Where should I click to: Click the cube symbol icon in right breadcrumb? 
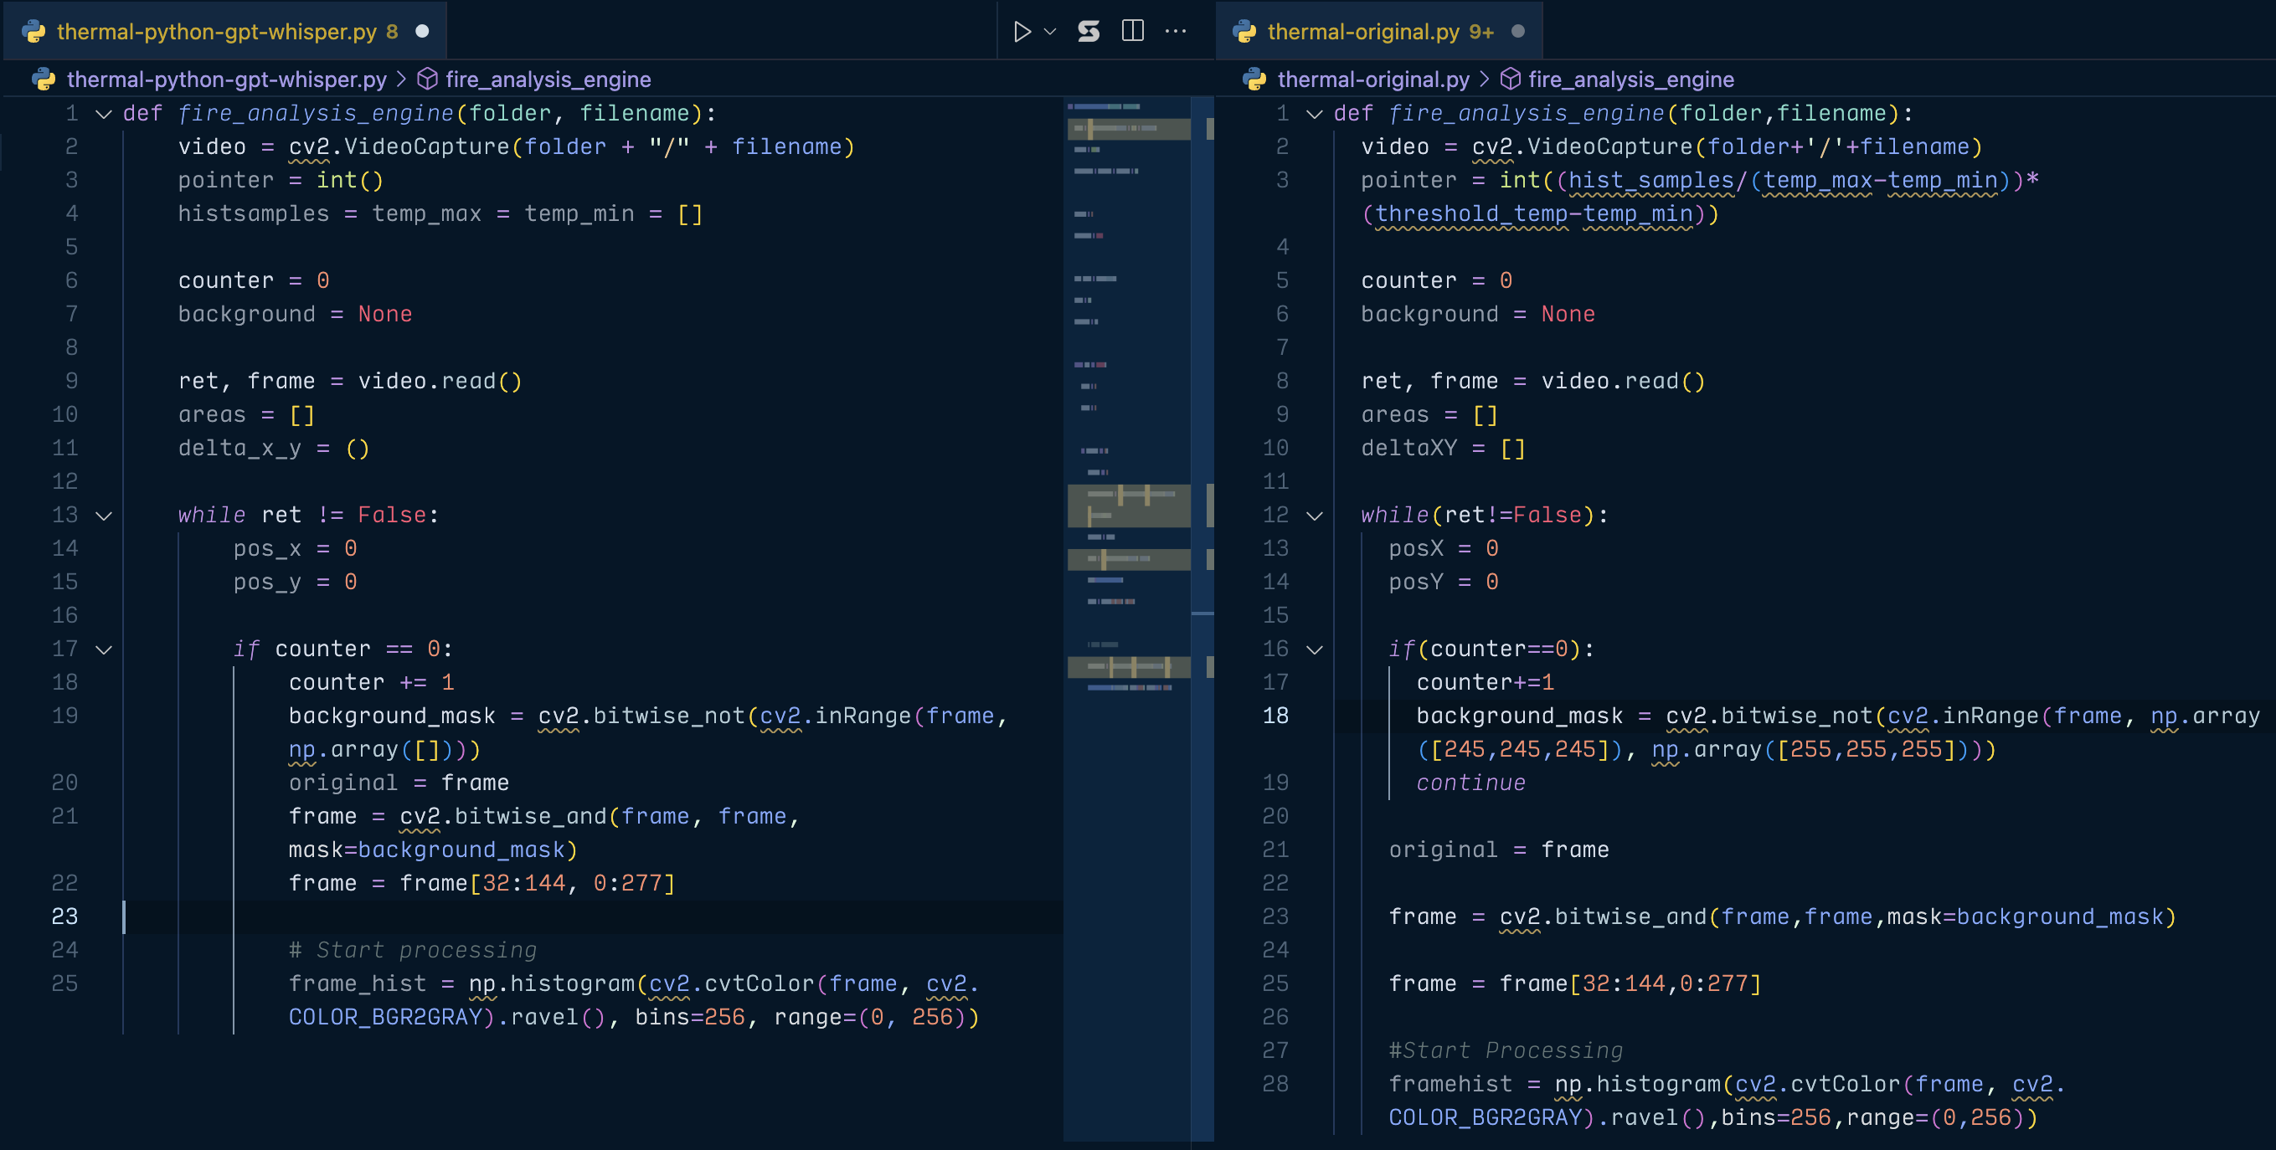click(x=1511, y=80)
